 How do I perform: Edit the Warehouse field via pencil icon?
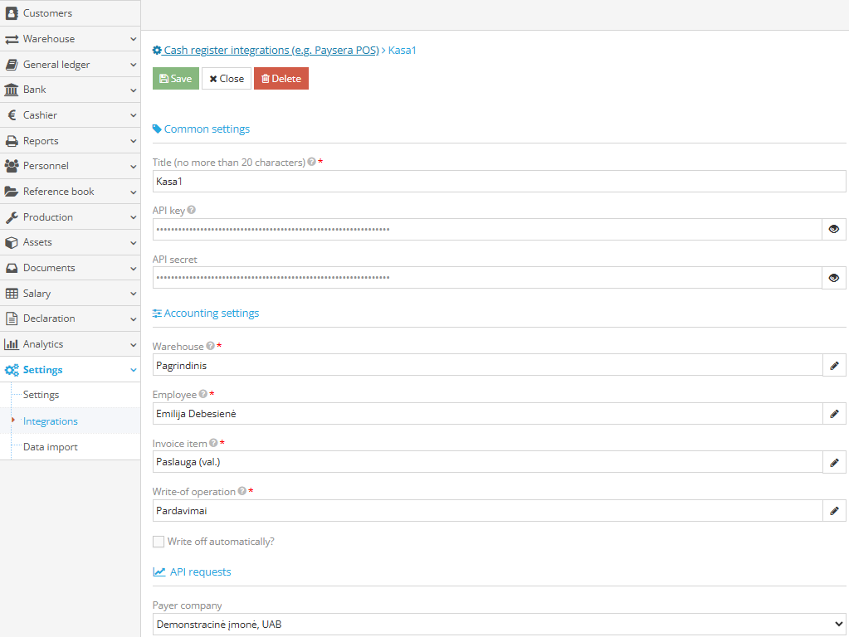coord(833,365)
